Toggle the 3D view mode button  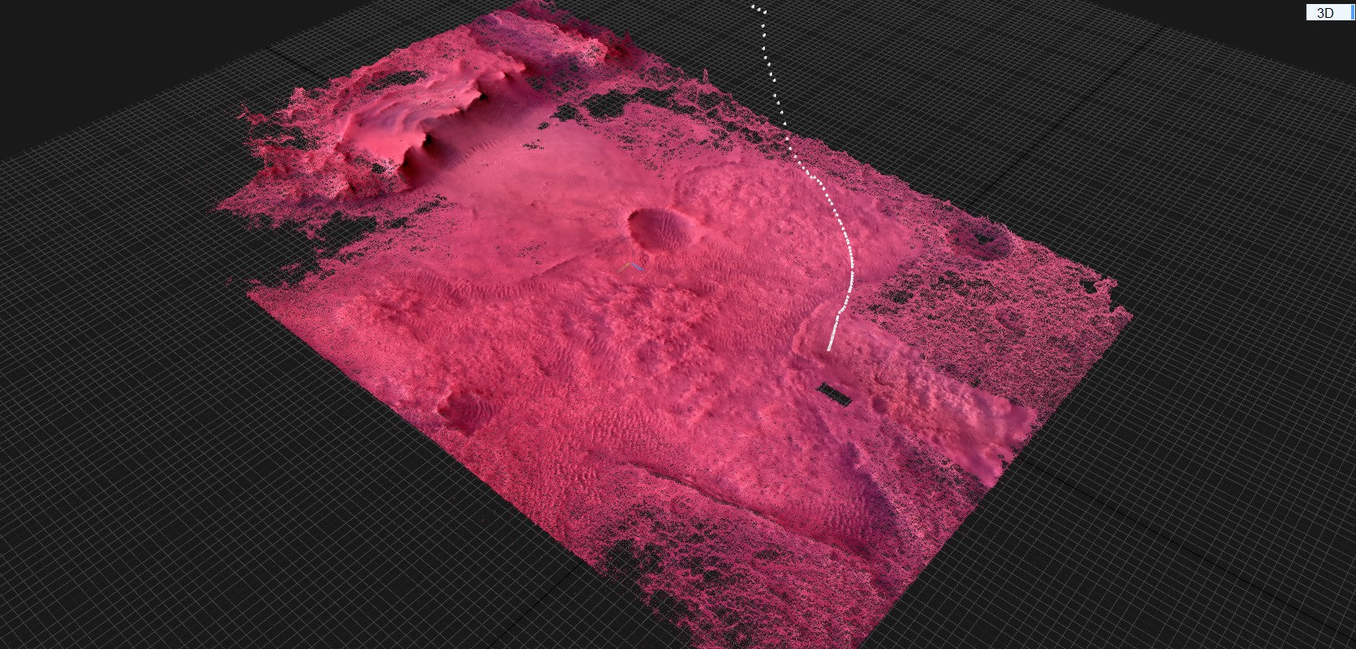1330,12
